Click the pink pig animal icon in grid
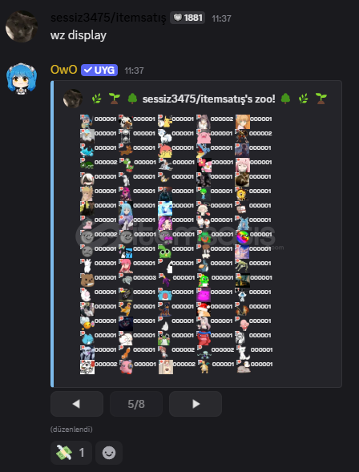359x472 pixels. [x=204, y=136]
